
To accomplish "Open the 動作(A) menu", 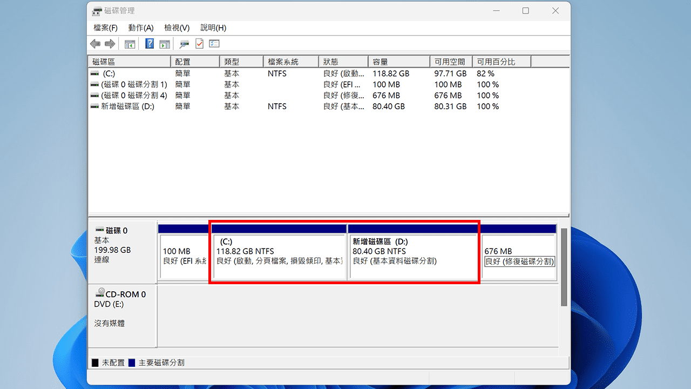I will 141,28.
